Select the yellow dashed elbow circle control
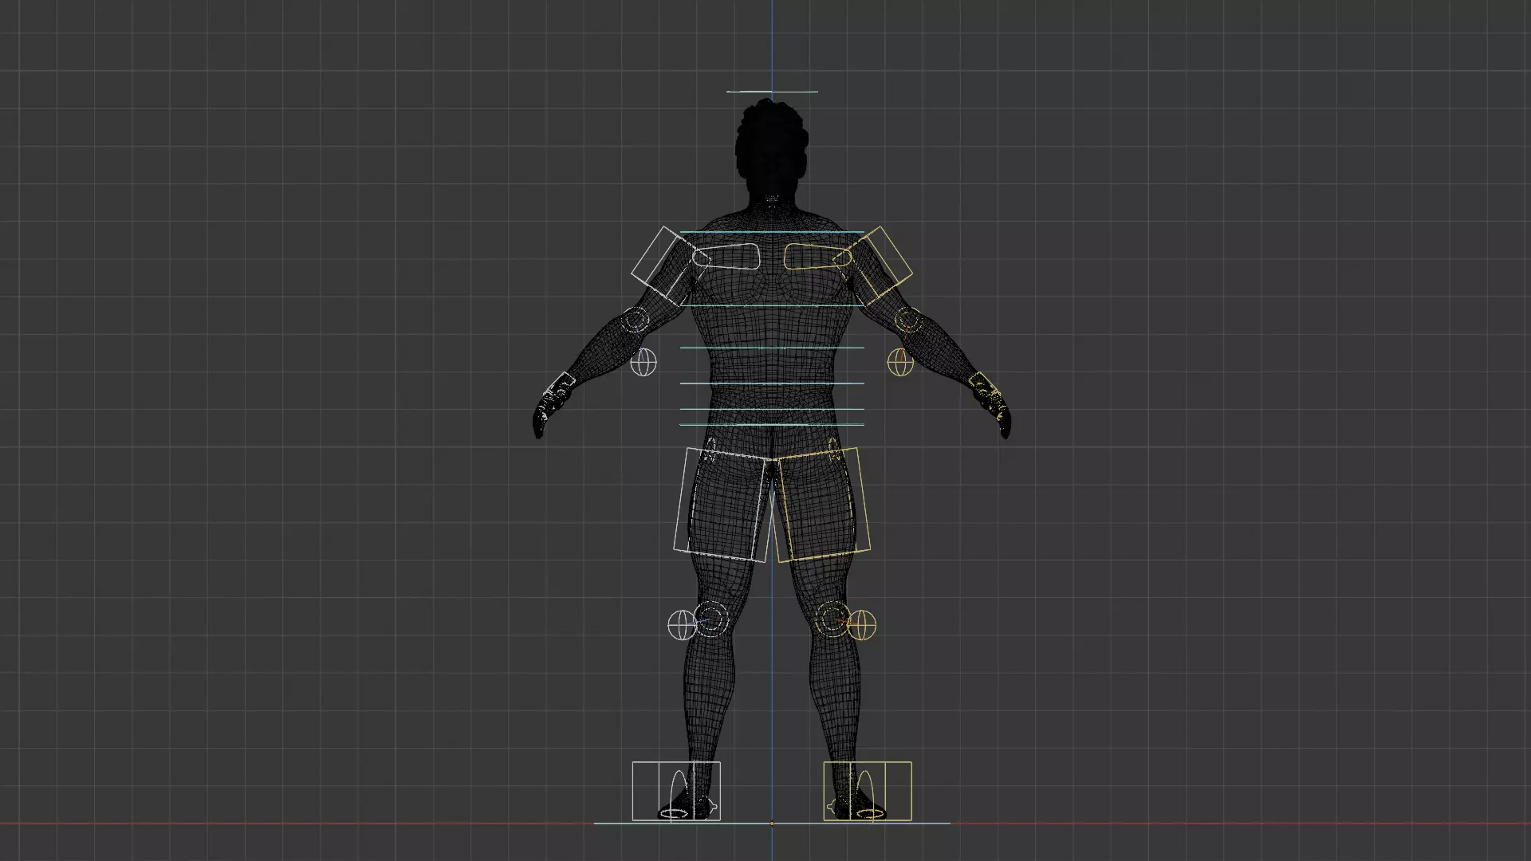The width and height of the screenshot is (1531, 861). 907,320
